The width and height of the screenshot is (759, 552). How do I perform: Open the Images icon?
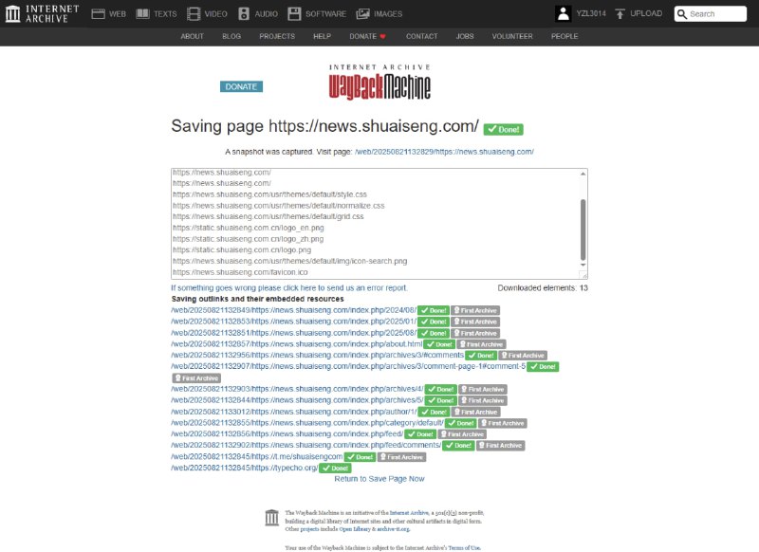[362, 14]
